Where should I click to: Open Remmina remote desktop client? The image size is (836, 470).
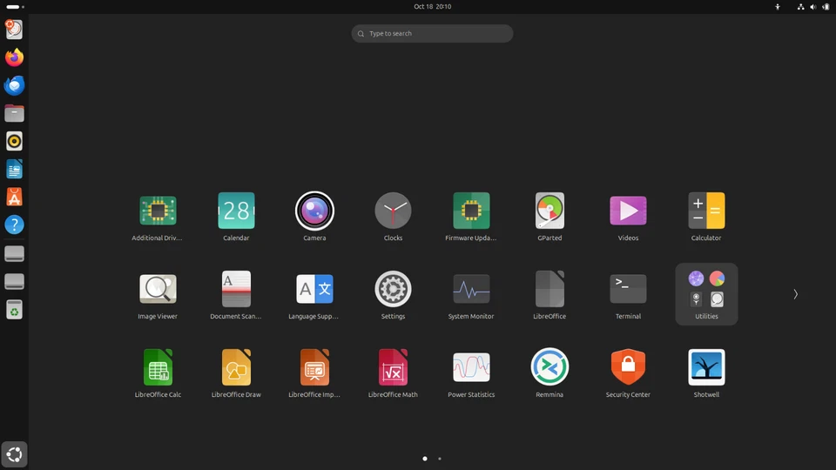549,366
